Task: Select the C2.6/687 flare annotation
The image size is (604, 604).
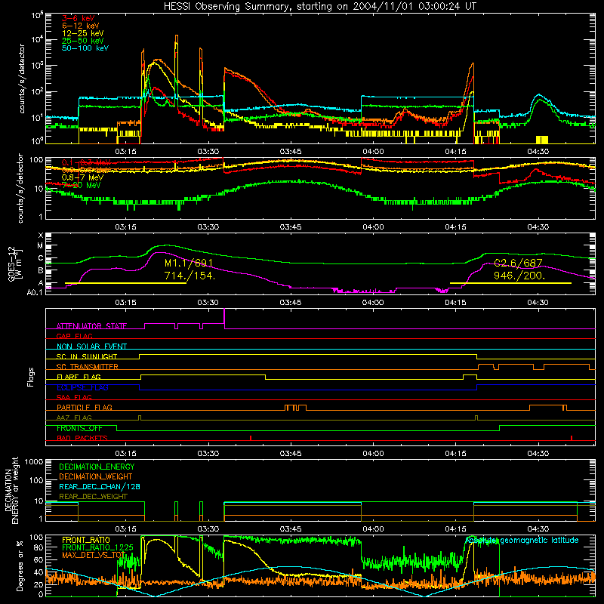Action: 518,263
